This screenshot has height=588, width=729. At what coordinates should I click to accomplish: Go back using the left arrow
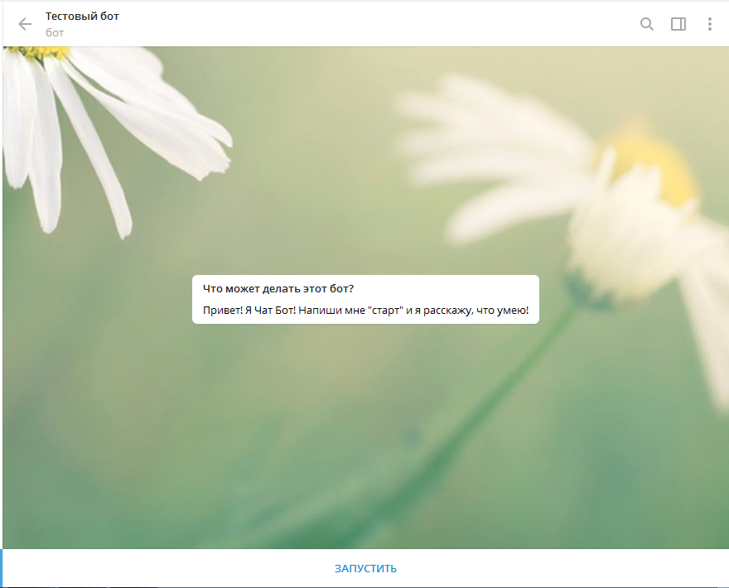[25, 24]
